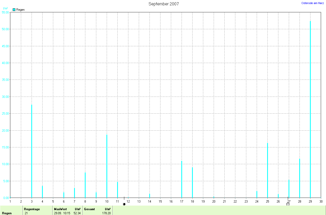Click the Gesamt column header

89,209
